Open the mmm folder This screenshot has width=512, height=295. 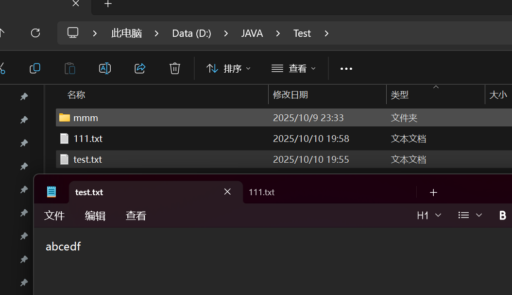click(x=85, y=117)
